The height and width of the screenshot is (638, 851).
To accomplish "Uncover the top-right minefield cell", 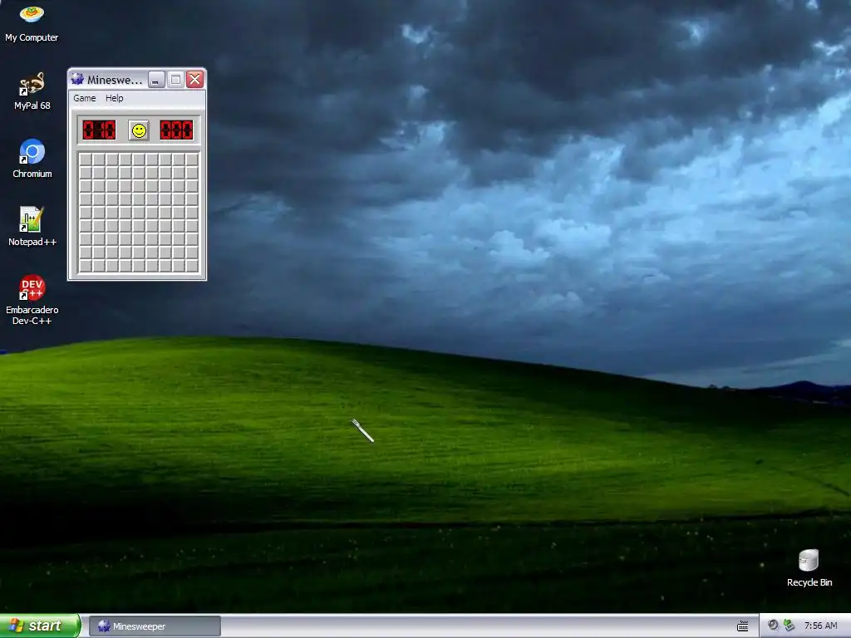I will [192, 159].
